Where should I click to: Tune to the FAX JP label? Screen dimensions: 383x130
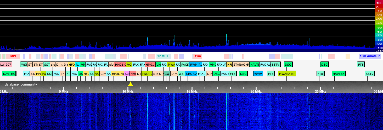tap(221, 65)
